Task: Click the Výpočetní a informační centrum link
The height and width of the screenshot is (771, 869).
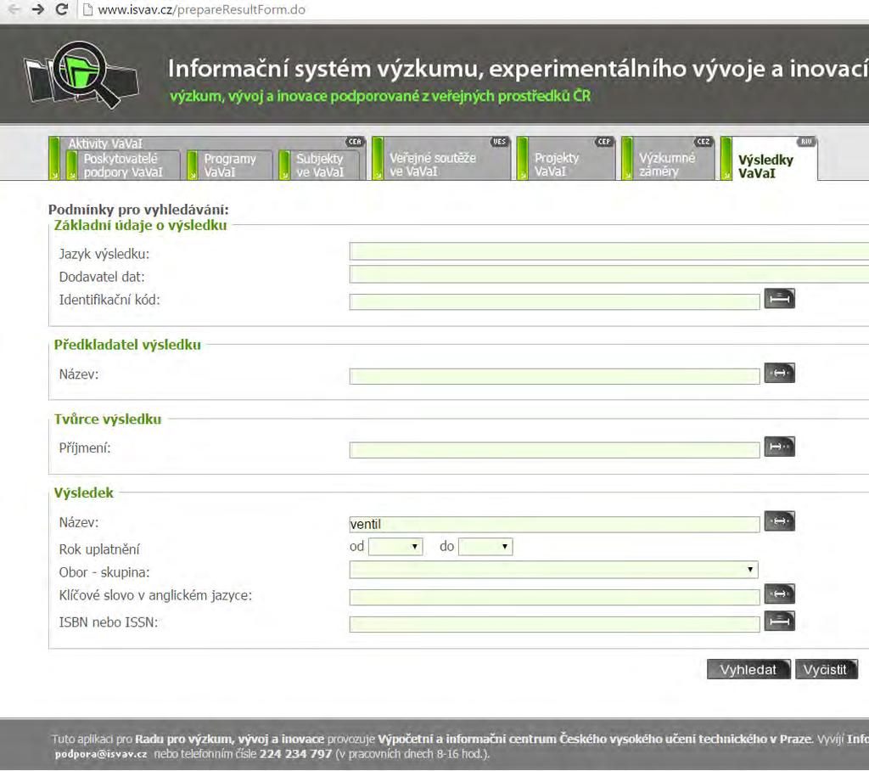Action: 595,739
